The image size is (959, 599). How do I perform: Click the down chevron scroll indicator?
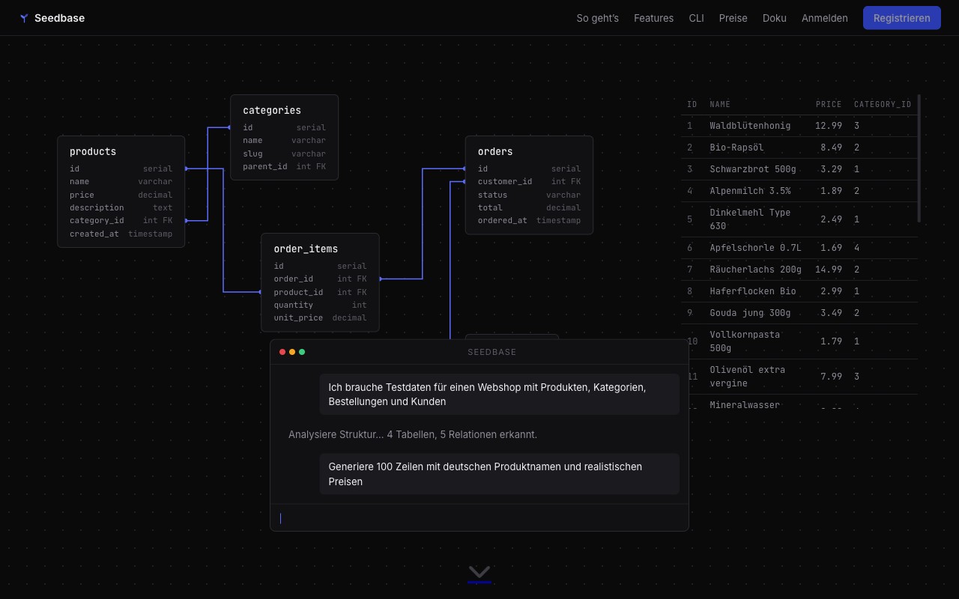pyautogui.click(x=479, y=572)
